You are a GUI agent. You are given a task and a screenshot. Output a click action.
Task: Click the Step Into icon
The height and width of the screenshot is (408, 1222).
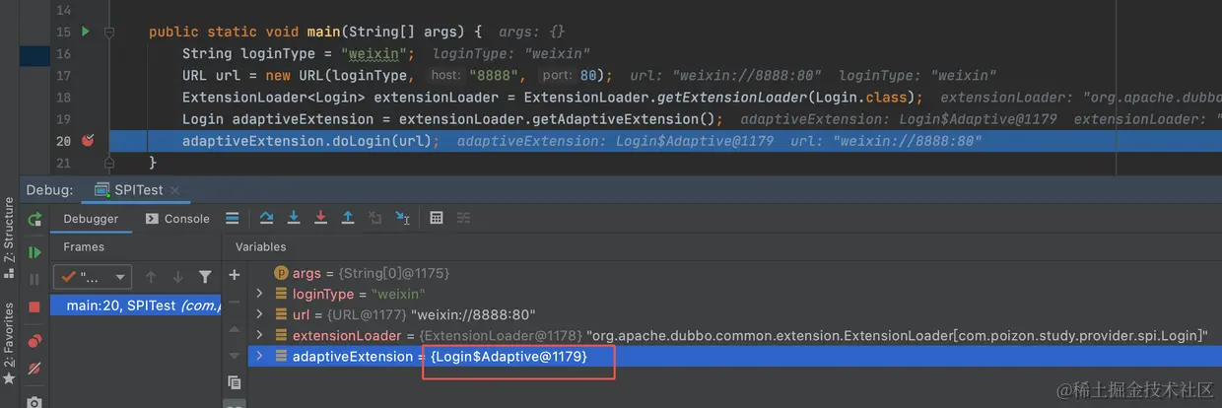point(294,219)
